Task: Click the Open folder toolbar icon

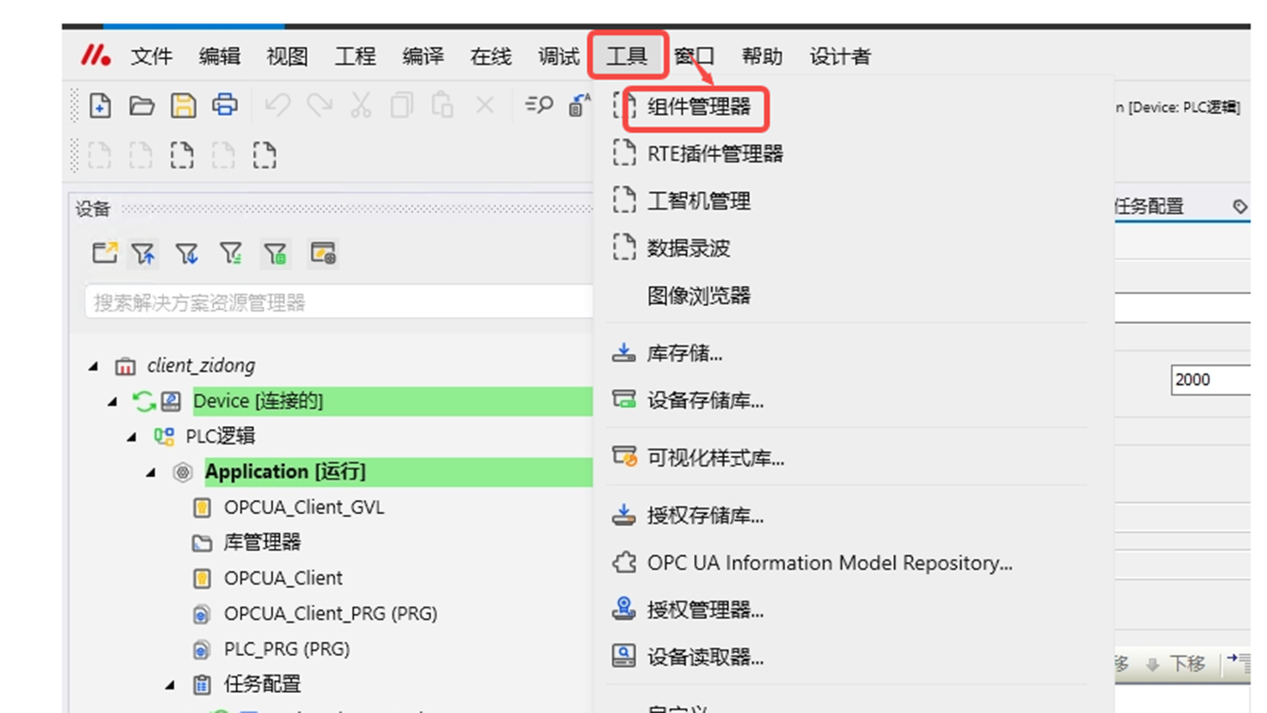Action: [141, 106]
